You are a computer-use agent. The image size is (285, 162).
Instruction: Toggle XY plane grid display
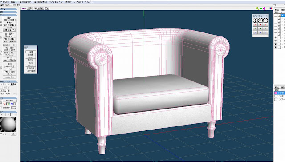[12, 104]
